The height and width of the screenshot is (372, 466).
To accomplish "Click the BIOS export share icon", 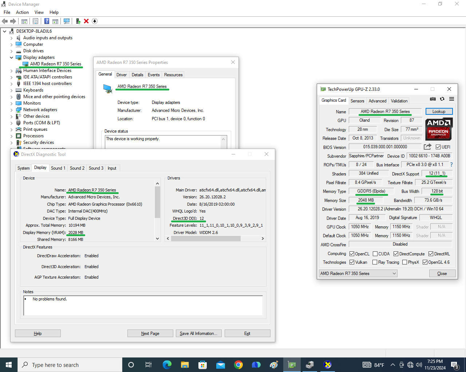I will pyautogui.click(x=427, y=147).
